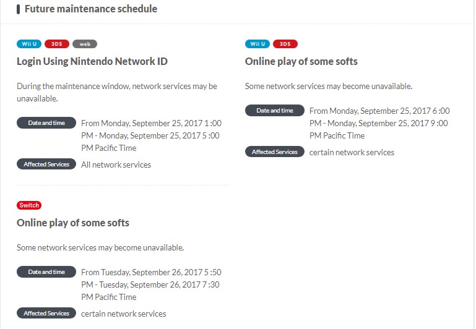Click the 1:00 PM to 5:00 PM maintenance time text
This screenshot has width=476, height=329.
click(x=151, y=135)
